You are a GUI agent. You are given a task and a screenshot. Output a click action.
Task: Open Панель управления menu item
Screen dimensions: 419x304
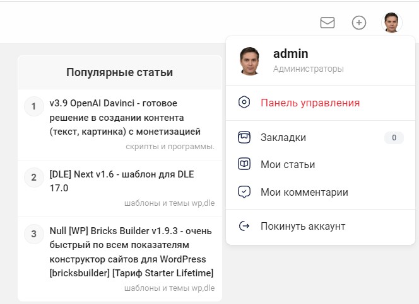pos(310,103)
